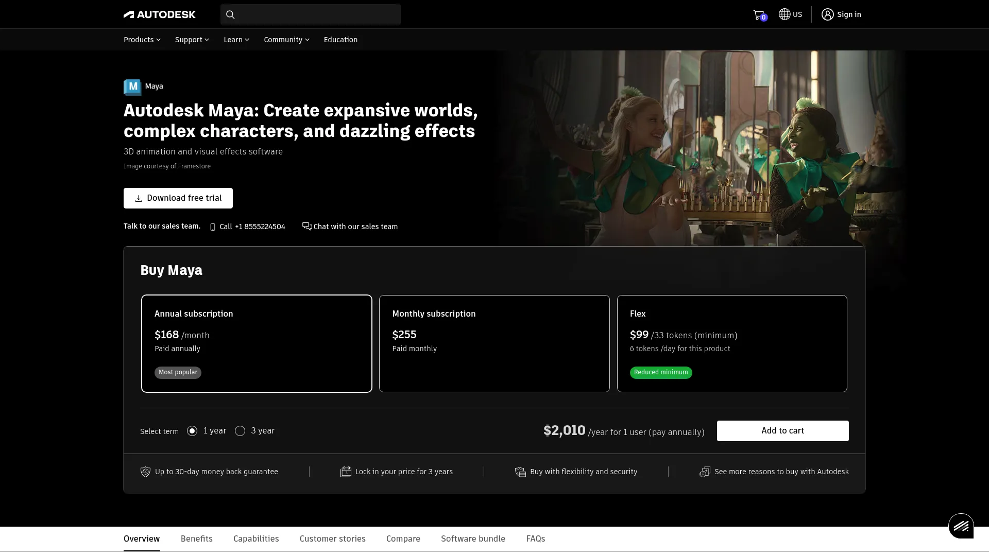The width and height of the screenshot is (989, 556).
Task: Choose the Monthly subscription plan card
Action: tap(494, 343)
